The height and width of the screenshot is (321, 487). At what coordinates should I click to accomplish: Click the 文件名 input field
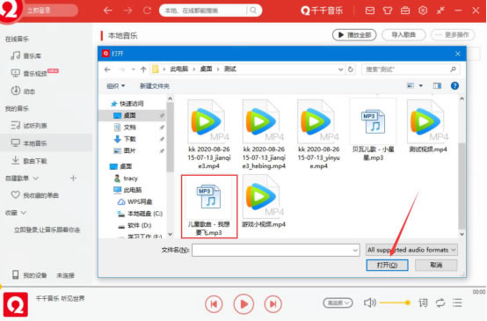(275, 250)
